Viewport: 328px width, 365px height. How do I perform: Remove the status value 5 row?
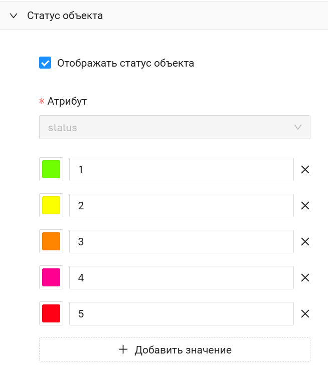click(305, 314)
